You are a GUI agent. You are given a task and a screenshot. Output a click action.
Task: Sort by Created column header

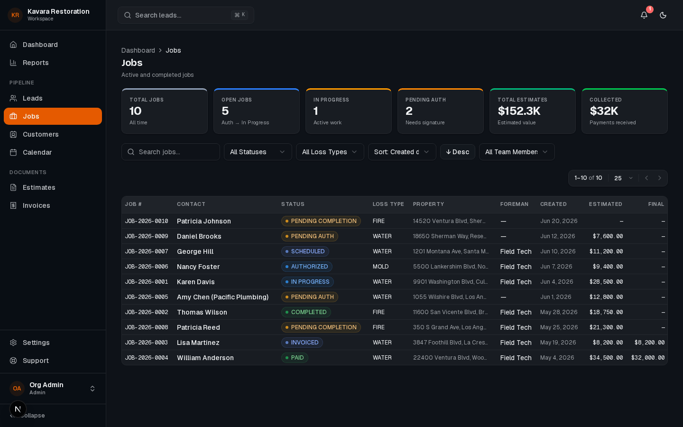554,204
